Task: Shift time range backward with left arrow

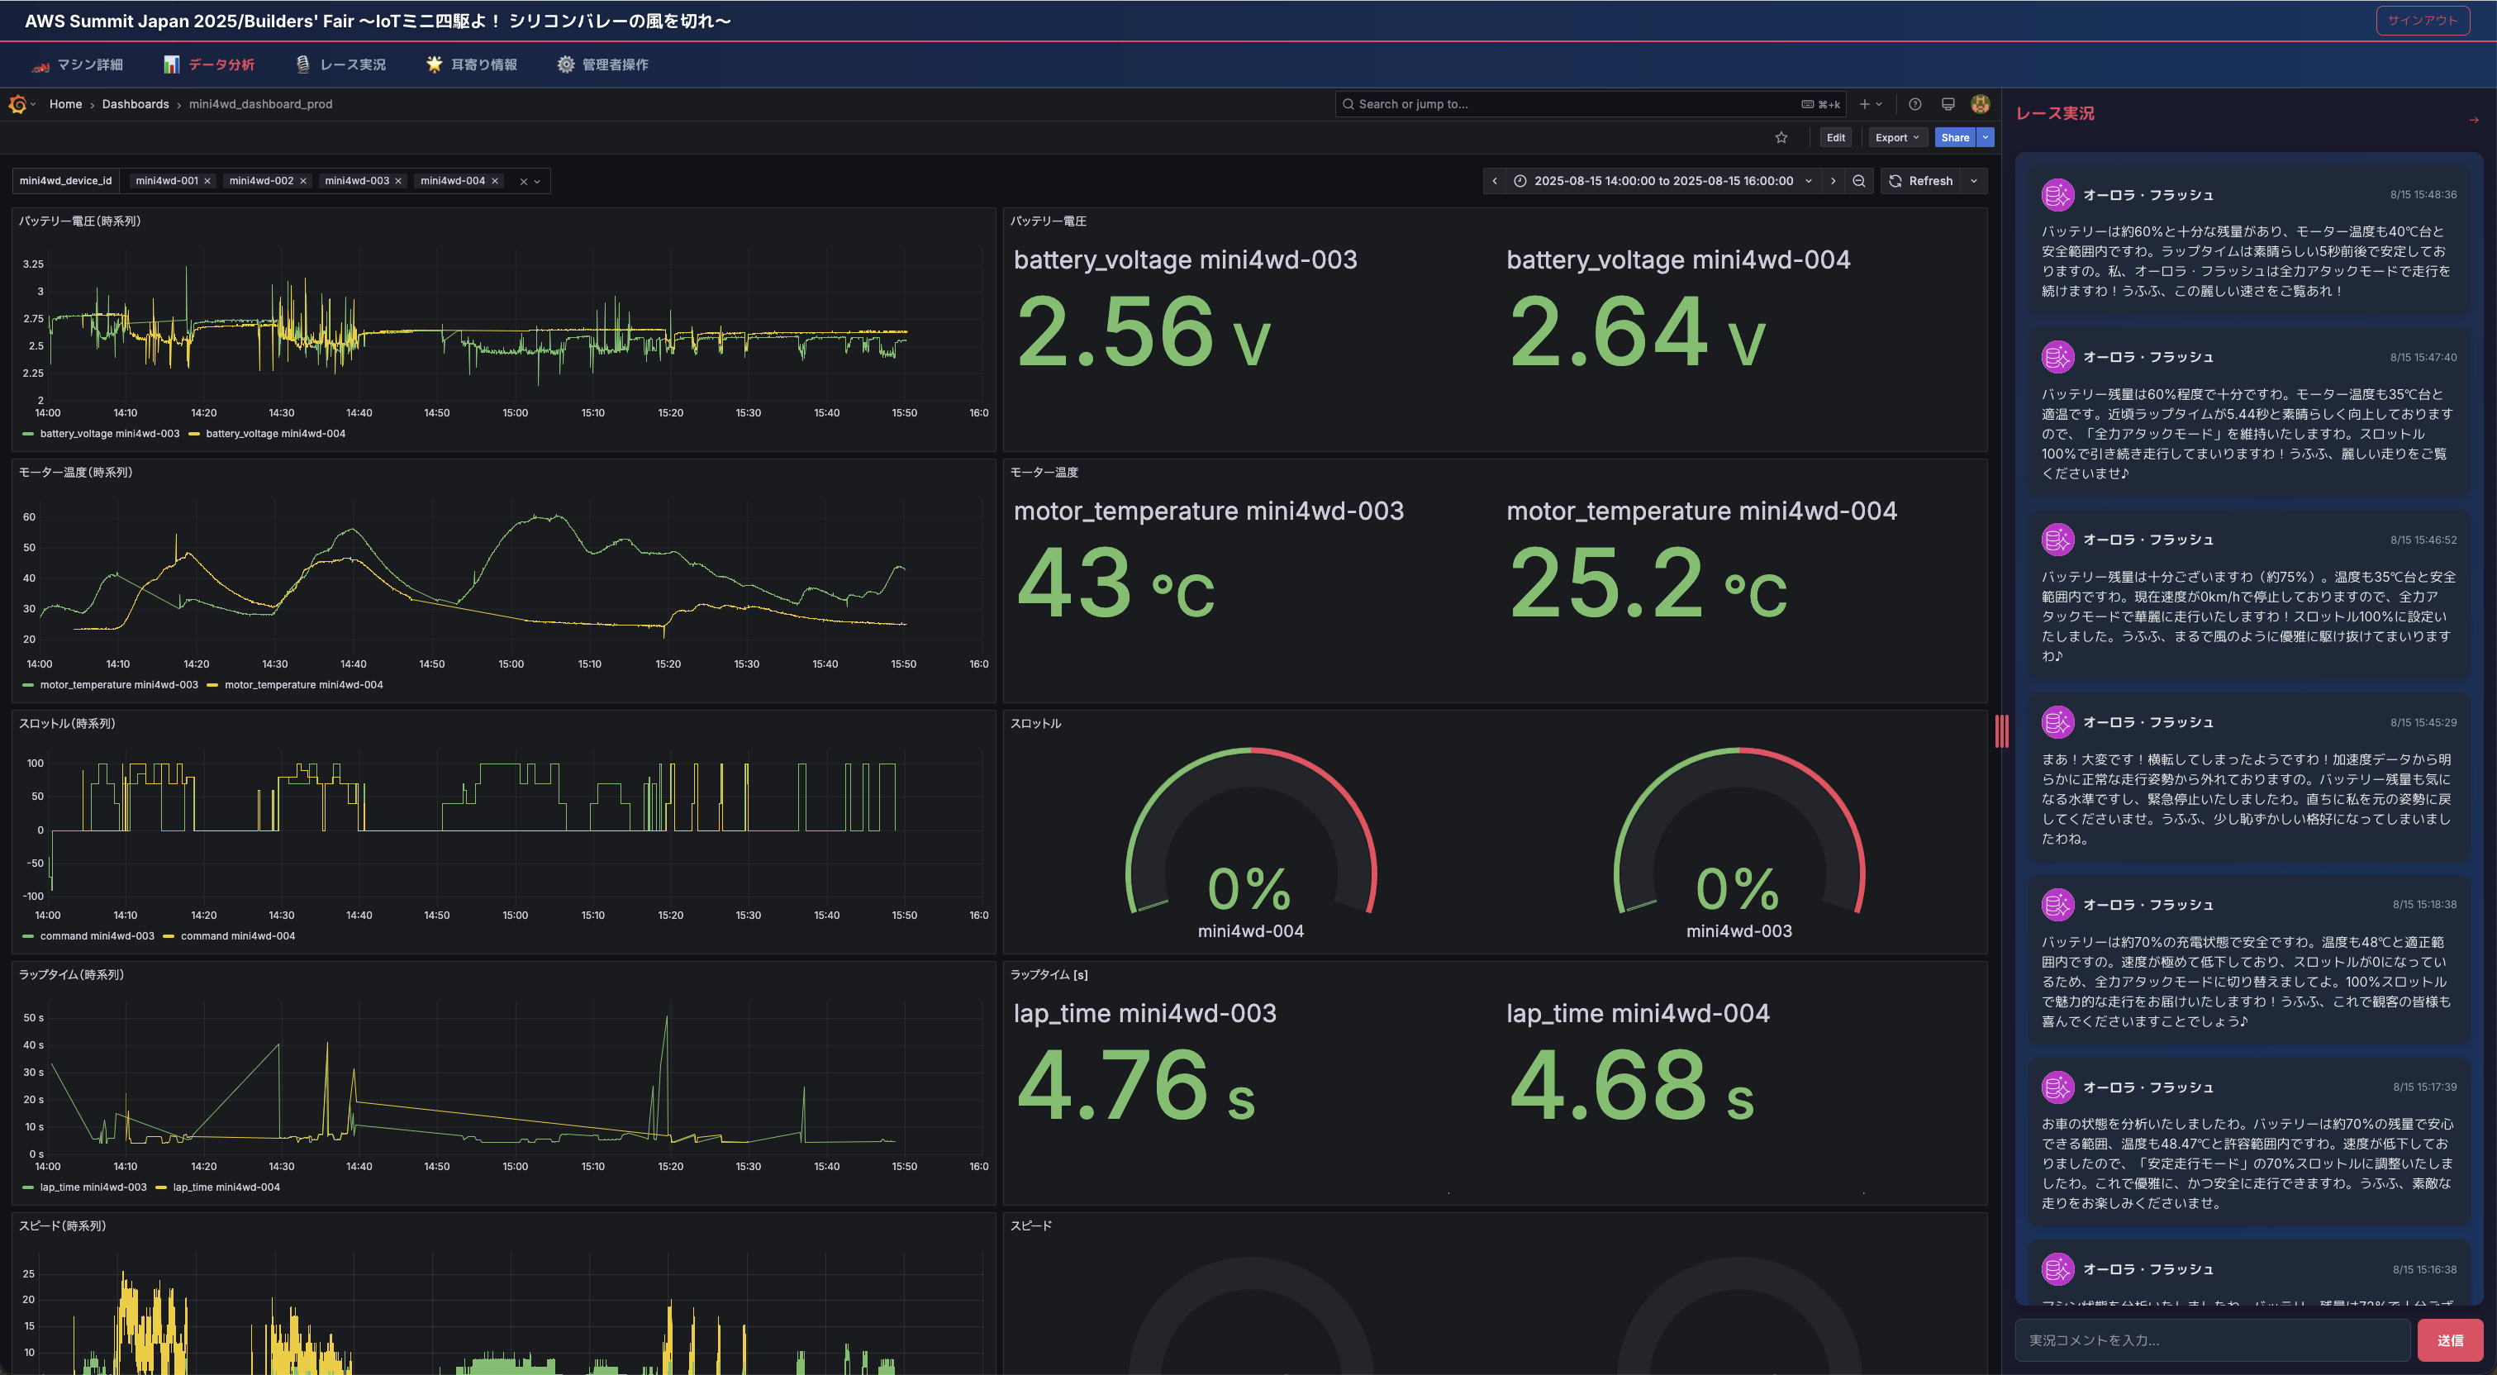Action: (x=1495, y=181)
